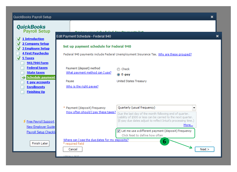The image size is (237, 172).
Task: Select the E-pay radio button
Action: tap(119, 75)
